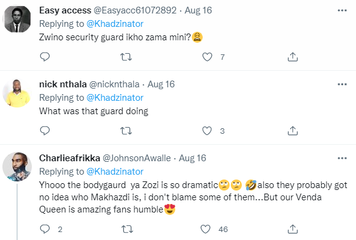Image resolution: width=356 pixels, height=240 pixels.
Task: Open @Khadzinator link in nick nthala's reply
Action: coord(115,98)
